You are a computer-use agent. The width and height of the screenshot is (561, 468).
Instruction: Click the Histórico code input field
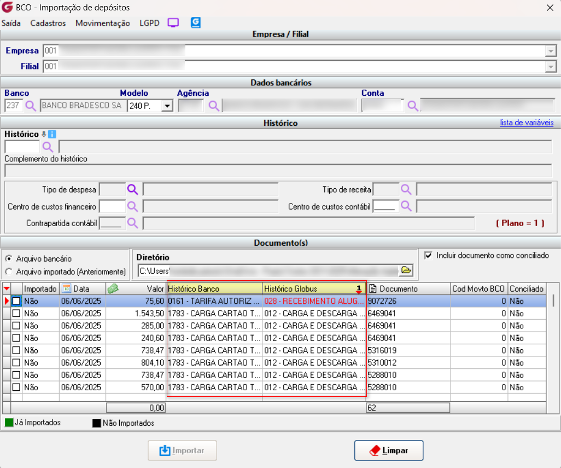22,147
